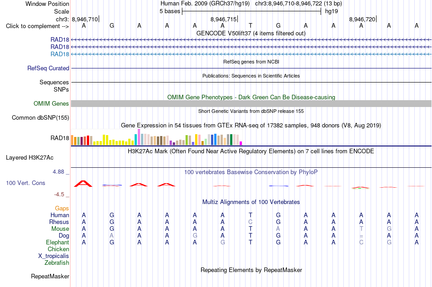Click the hg19 label beside the scale bar

tap(332, 11)
